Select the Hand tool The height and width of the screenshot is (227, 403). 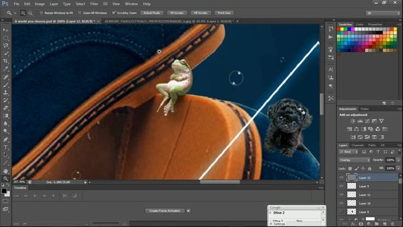pyautogui.click(x=6, y=171)
